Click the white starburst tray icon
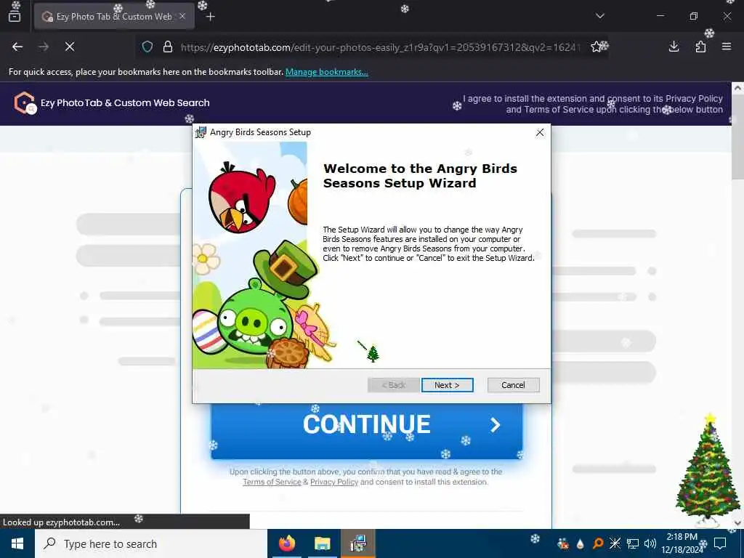The height and width of the screenshot is (558, 744). pyautogui.click(x=615, y=543)
